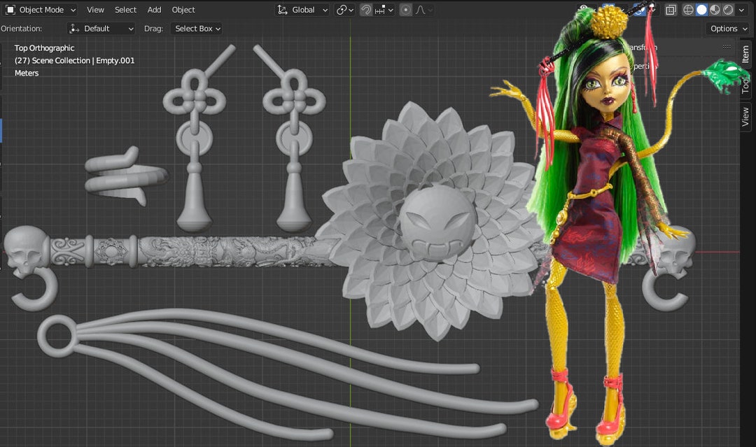This screenshot has height=447, width=756.
Task: Switch to rendered viewport shading
Action: [x=728, y=10]
